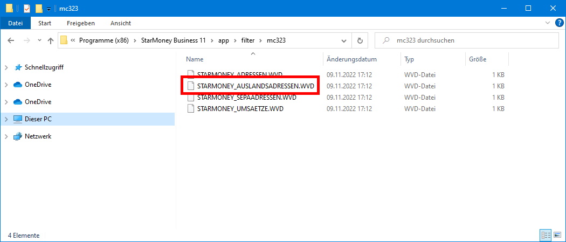Screen dimensions: 566x242
Task: Click the properties icon in title bar
Action: coord(27,8)
